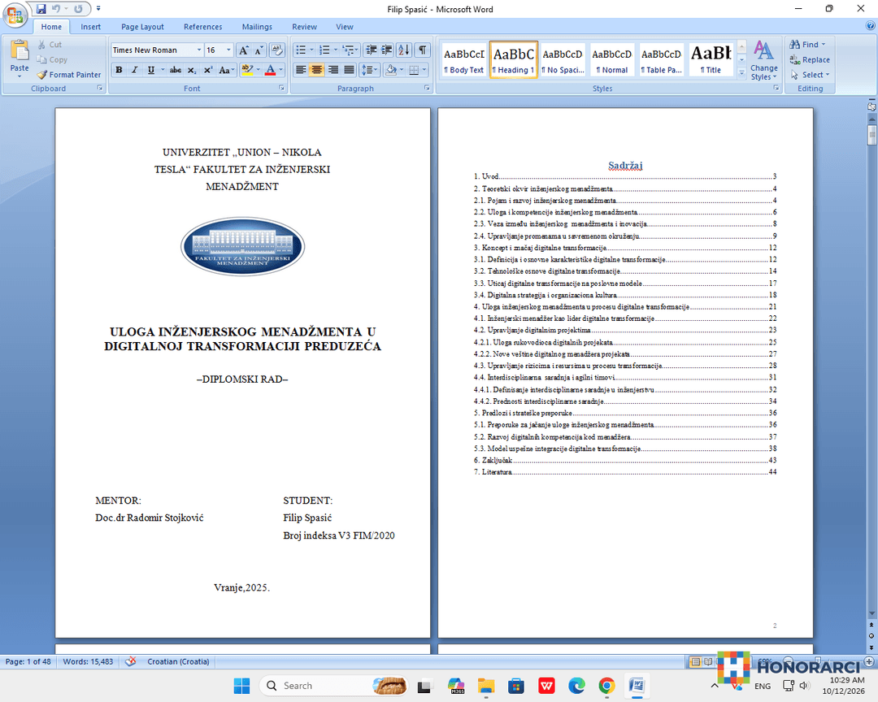Switch to Full Screen Reading view
The width and height of the screenshot is (878, 702).
tap(708, 661)
